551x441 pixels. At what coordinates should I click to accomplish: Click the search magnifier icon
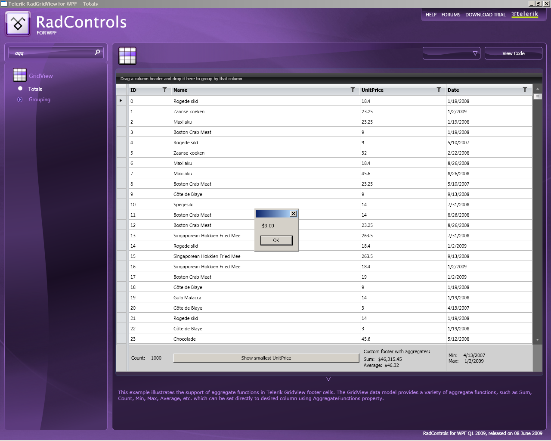97,53
